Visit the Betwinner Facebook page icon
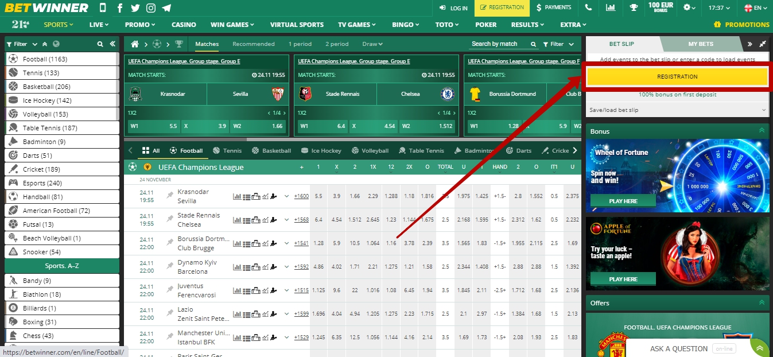Screen dimensions: 773x357 click(x=120, y=8)
